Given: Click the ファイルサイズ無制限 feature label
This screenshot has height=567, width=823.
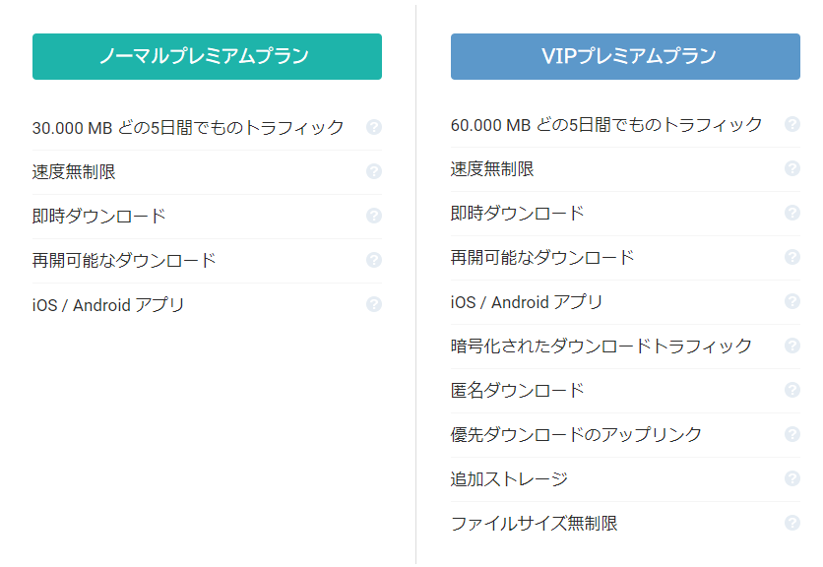Looking at the screenshot, I should tap(535, 523).
